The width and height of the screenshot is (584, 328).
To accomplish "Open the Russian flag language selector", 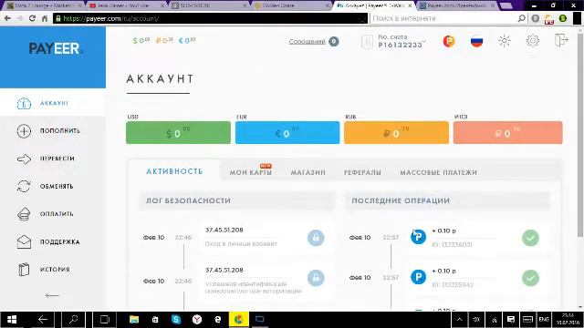I will [476, 41].
